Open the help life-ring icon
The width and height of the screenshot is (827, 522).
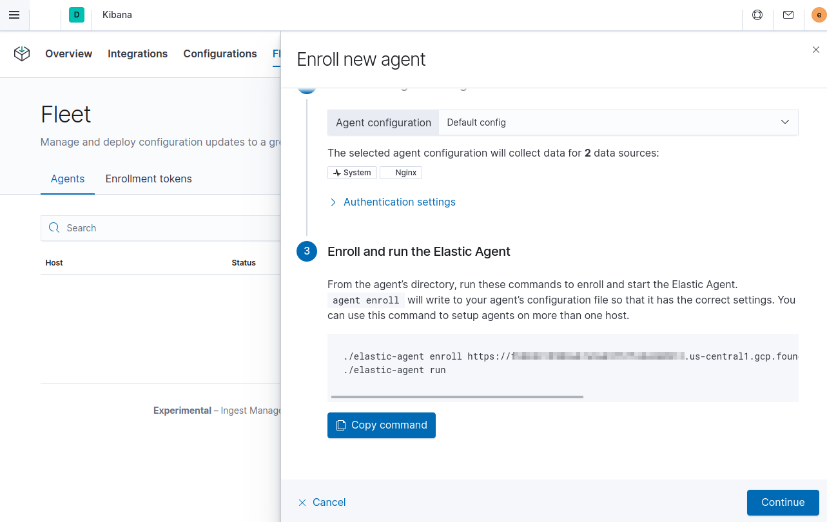pyautogui.click(x=757, y=14)
